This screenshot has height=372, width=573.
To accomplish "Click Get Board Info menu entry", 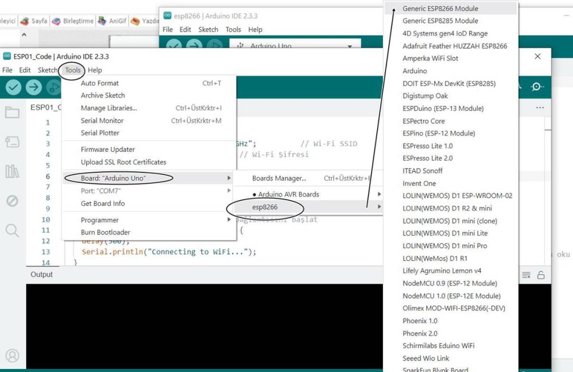I will tap(149, 203).
